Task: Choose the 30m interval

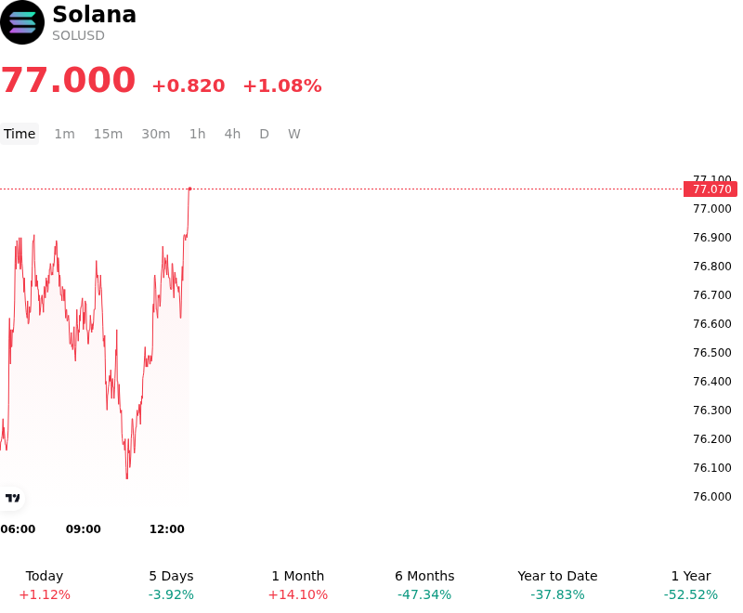Action: click(x=156, y=134)
